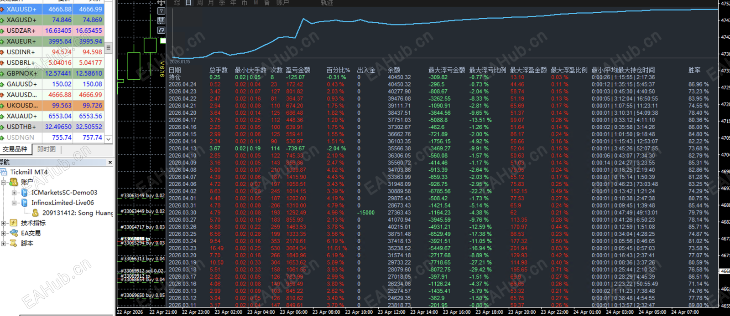
Task: Open the 轨迹 track tab
Action: click(x=327, y=3)
